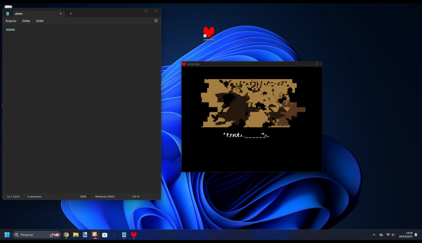This screenshot has height=243, width=422.
Task: Close the Notepad window
Action: pyautogui.click(x=156, y=11)
